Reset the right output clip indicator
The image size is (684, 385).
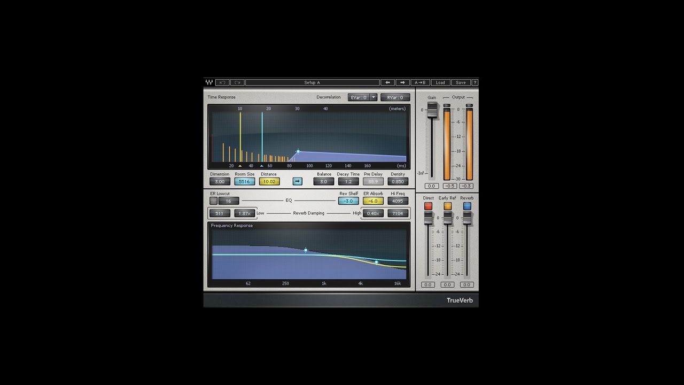pyautogui.click(x=469, y=105)
